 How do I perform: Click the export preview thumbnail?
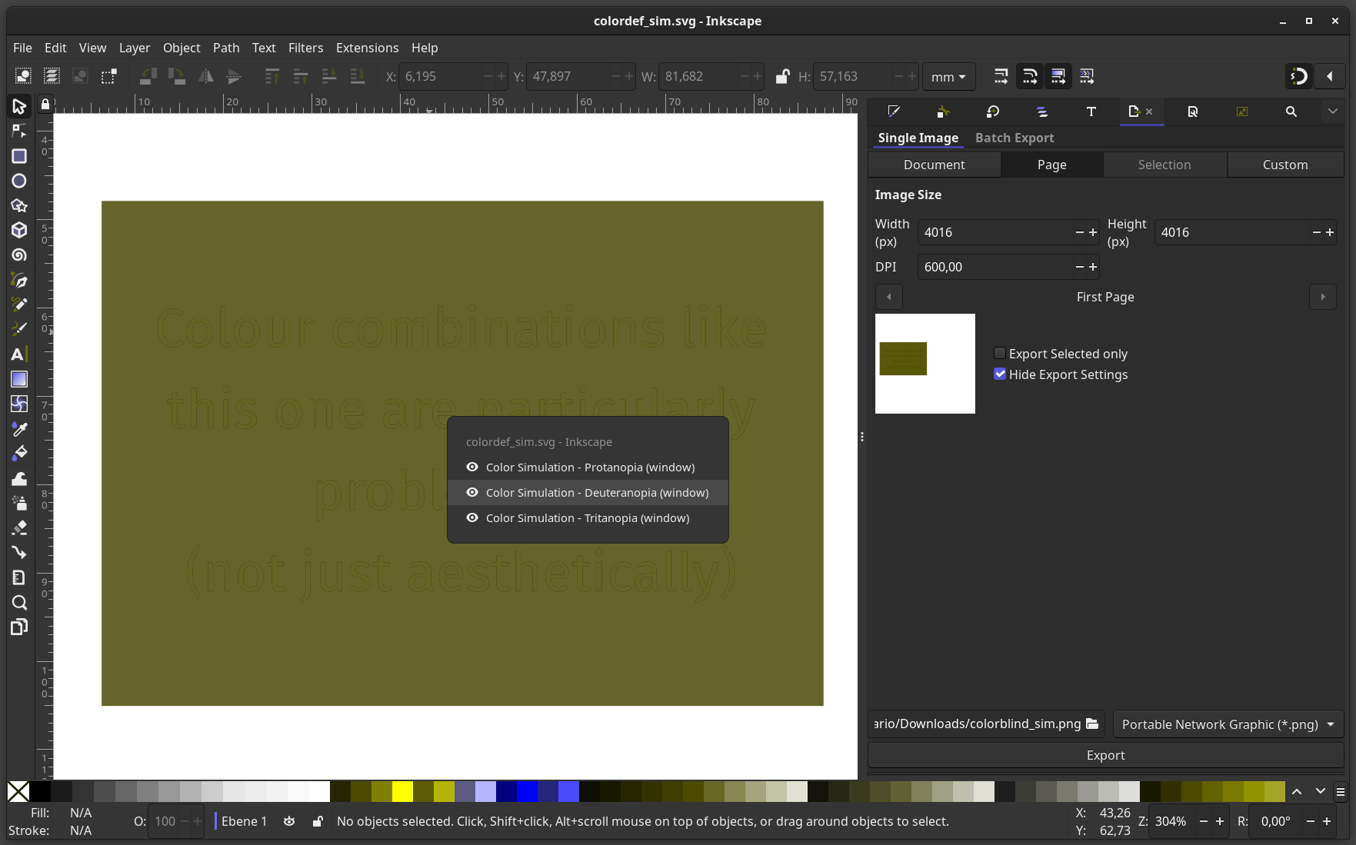(x=925, y=364)
